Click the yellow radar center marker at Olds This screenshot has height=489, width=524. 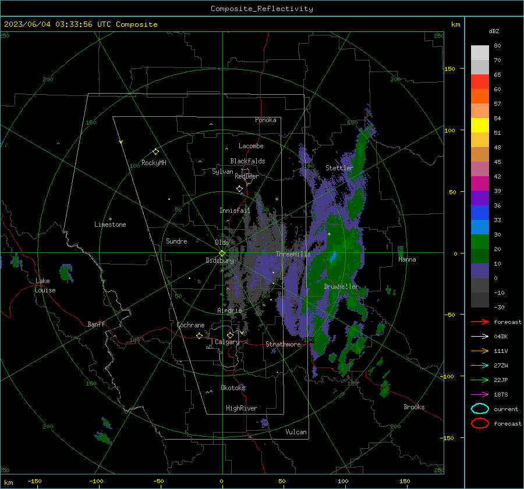[222, 254]
